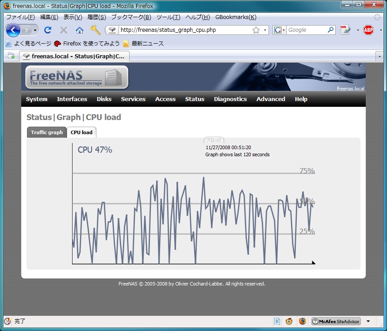Click the "CPU 47%" reading text
This screenshot has width=387, height=331.
pos(95,150)
